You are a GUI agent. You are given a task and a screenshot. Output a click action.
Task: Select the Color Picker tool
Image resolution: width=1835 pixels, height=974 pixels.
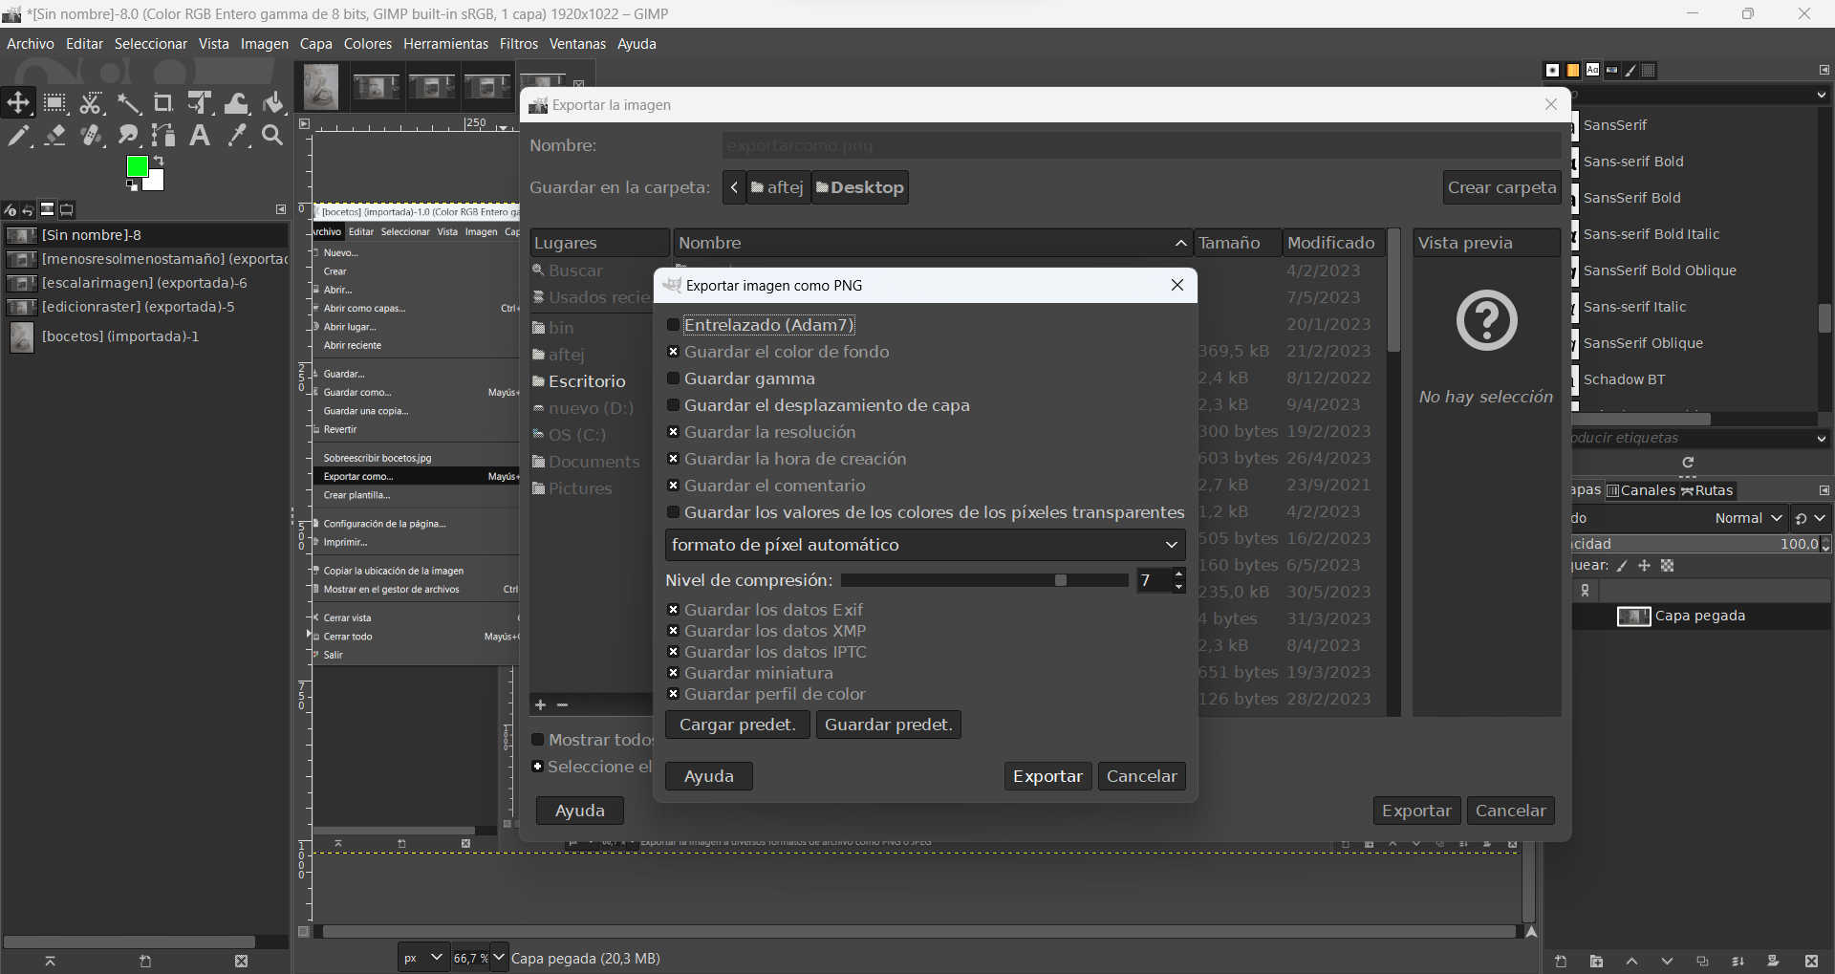(236, 136)
